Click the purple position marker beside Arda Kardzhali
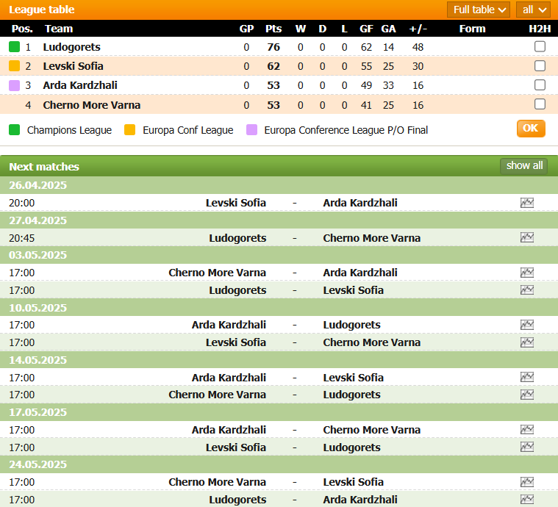The width and height of the screenshot is (558, 507). click(x=14, y=85)
